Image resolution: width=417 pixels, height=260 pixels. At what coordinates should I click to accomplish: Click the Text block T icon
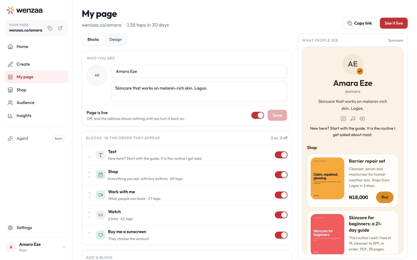point(101,155)
